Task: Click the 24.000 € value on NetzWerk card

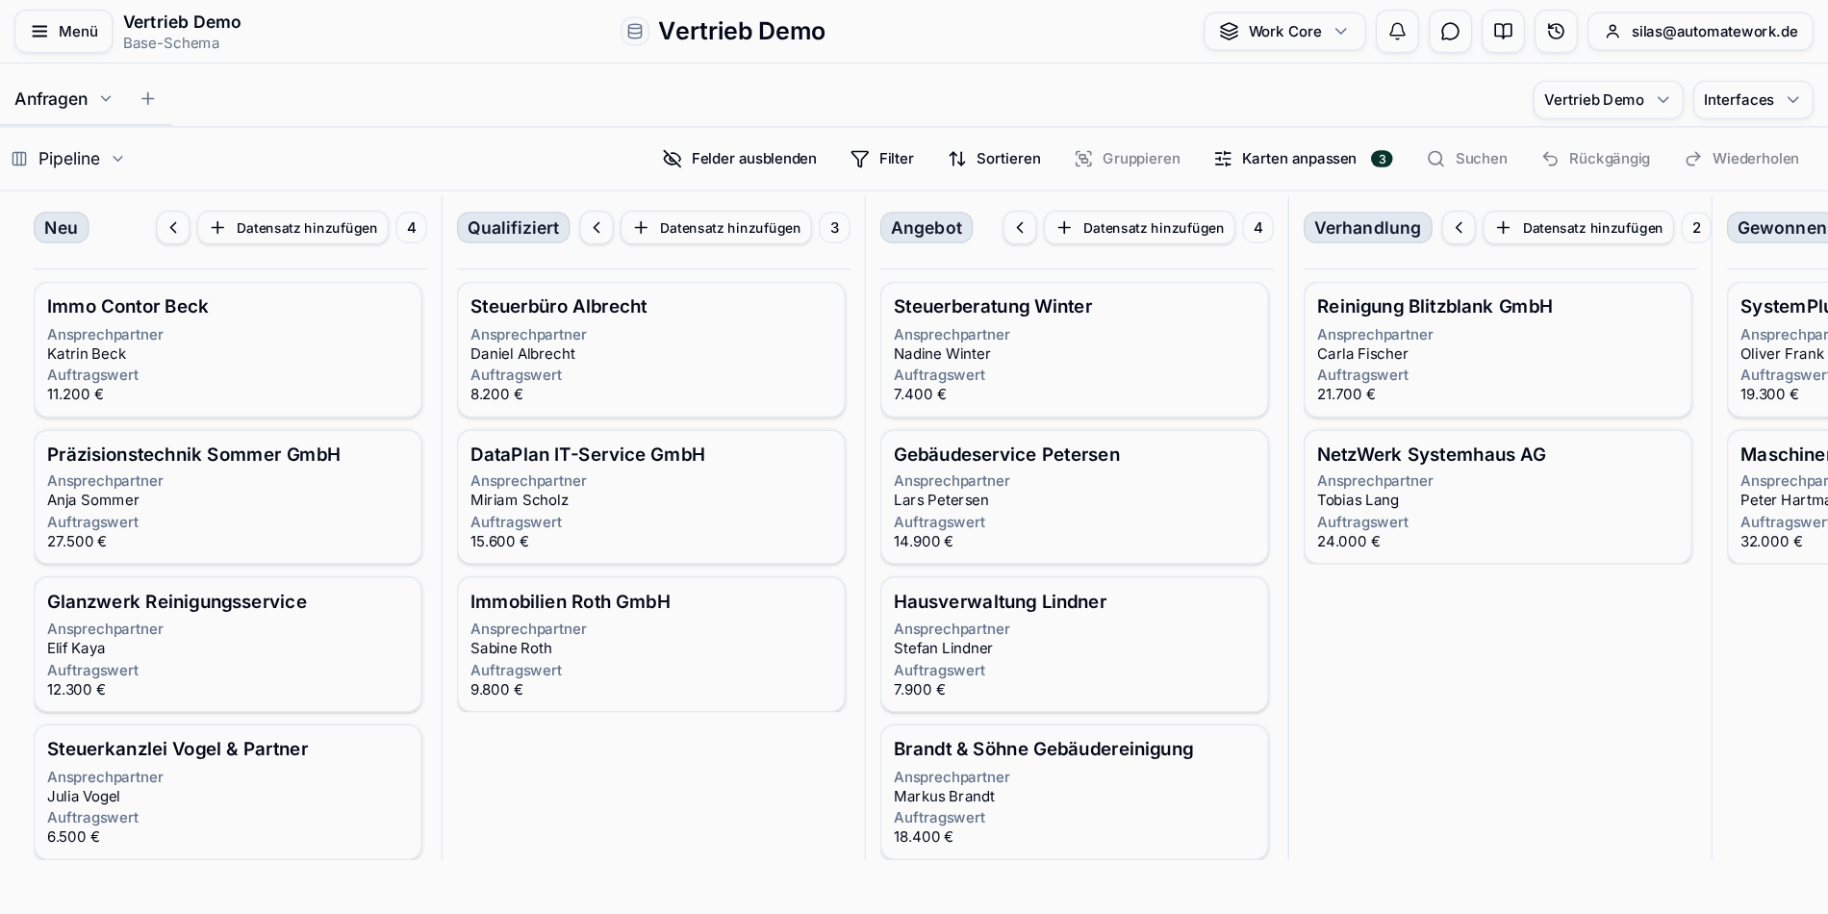Action: (1348, 542)
